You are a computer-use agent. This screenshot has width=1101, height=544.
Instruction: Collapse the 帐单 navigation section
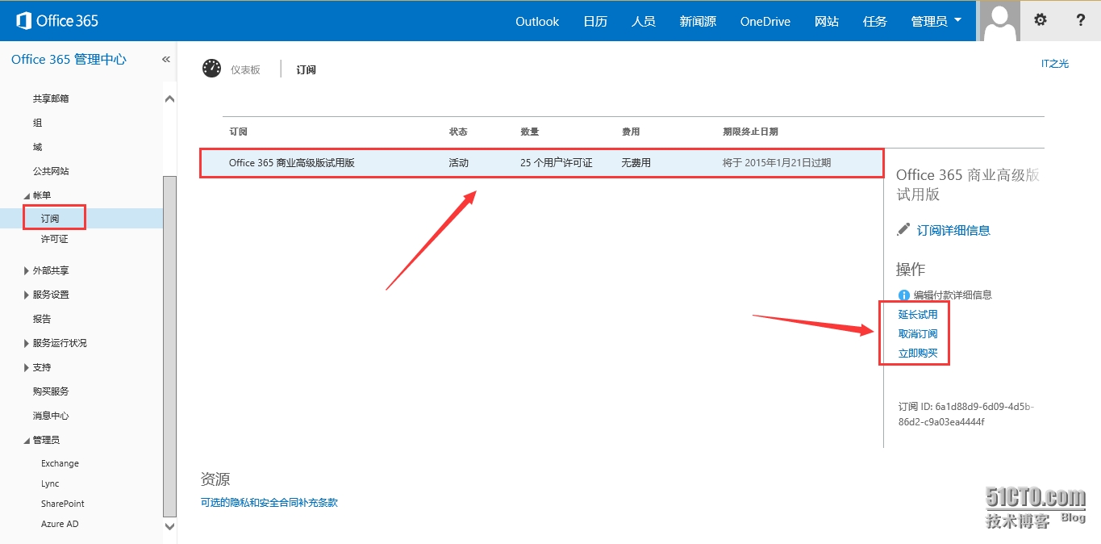[27, 195]
